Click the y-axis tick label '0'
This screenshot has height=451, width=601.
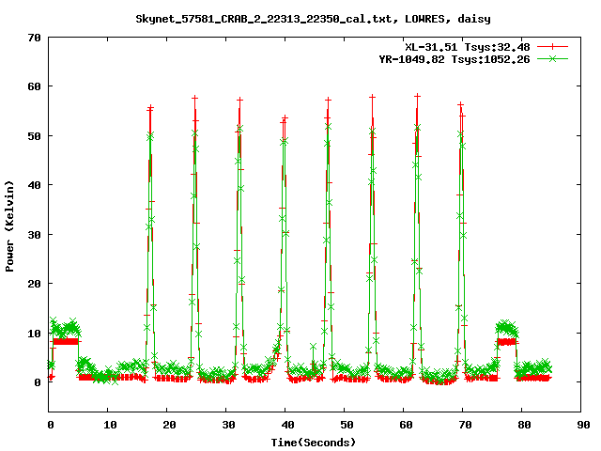[38, 382]
